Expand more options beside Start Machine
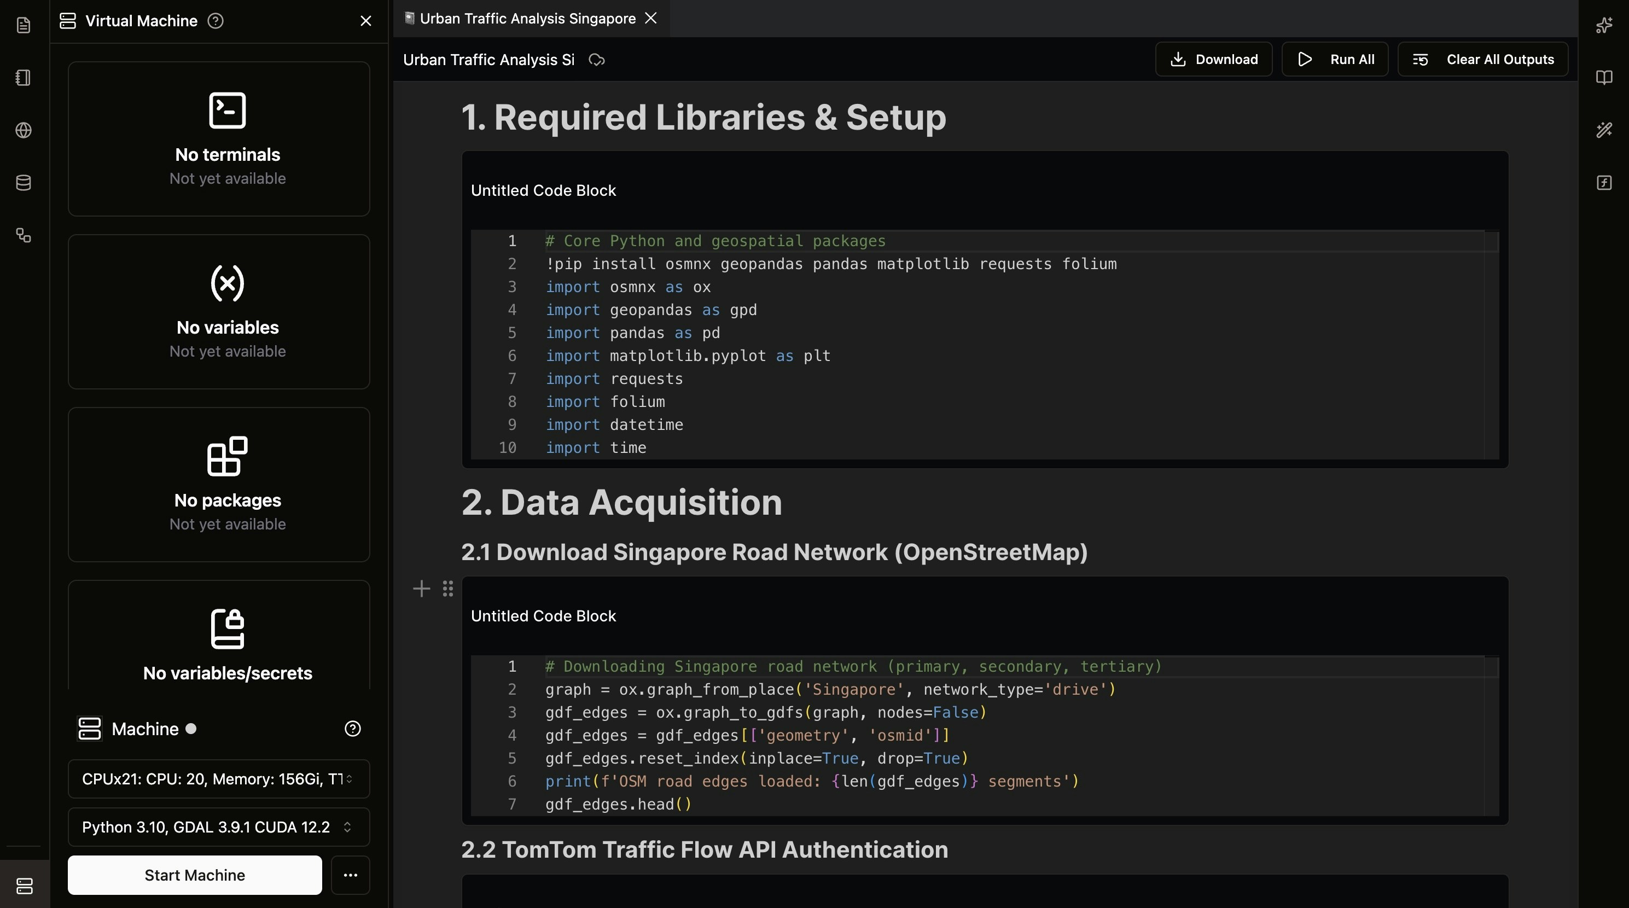1629x908 pixels. (x=350, y=876)
